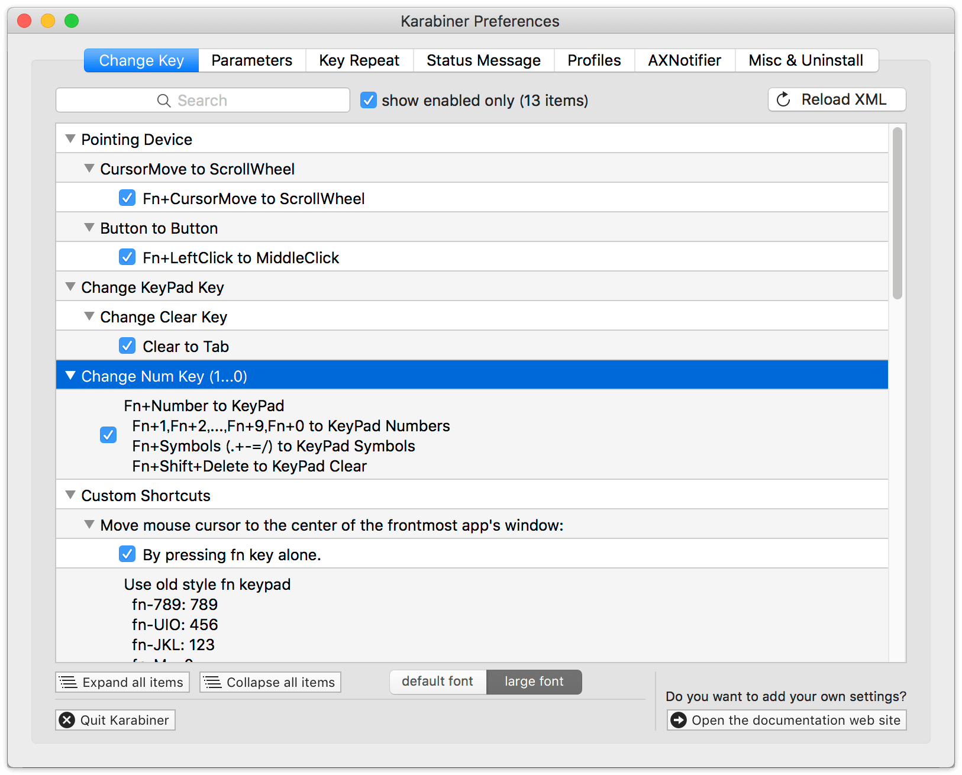
Task: Go to the Status Message tab
Action: pos(483,60)
